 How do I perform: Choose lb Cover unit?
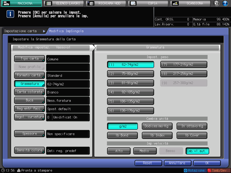(x=192, y=136)
